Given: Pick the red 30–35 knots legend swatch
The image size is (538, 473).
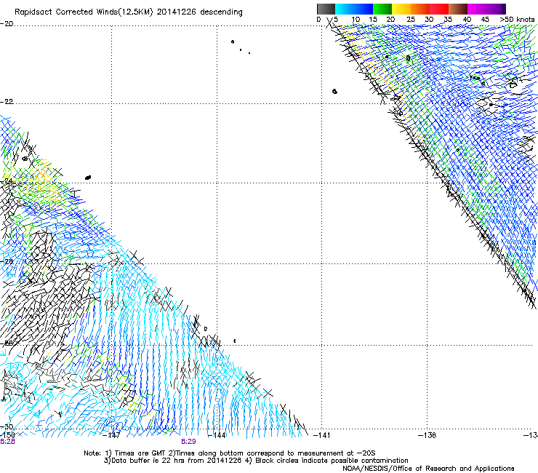Looking at the screenshot, I should pyautogui.click(x=439, y=9).
